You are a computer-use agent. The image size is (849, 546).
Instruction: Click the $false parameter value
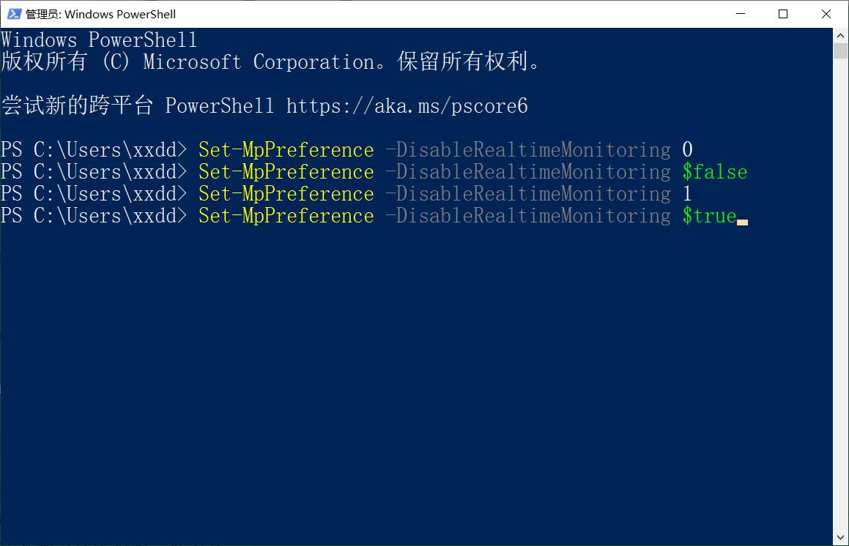click(x=715, y=171)
